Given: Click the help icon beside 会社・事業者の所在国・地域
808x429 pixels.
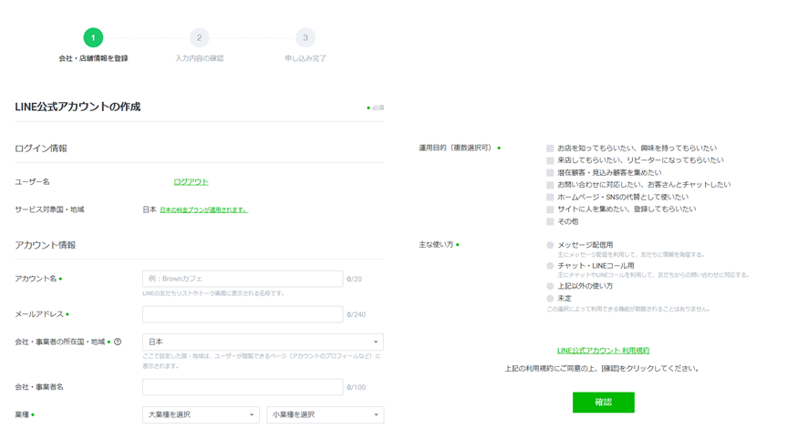Looking at the screenshot, I should click(x=118, y=342).
